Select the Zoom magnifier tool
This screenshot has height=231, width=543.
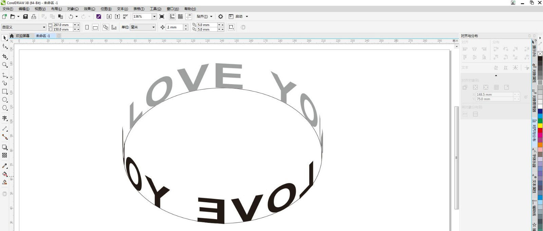tap(5, 65)
